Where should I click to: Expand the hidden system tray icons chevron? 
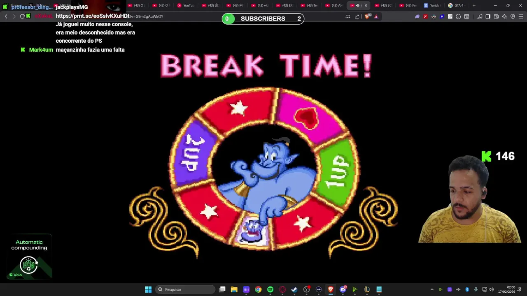point(432,289)
